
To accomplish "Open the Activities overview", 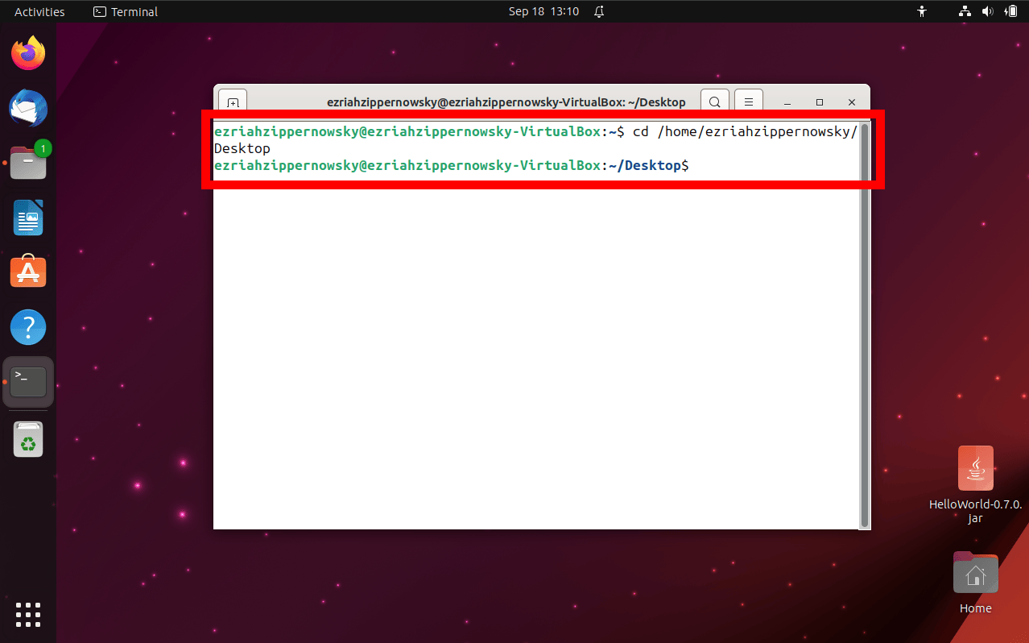I will pyautogui.click(x=38, y=11).
